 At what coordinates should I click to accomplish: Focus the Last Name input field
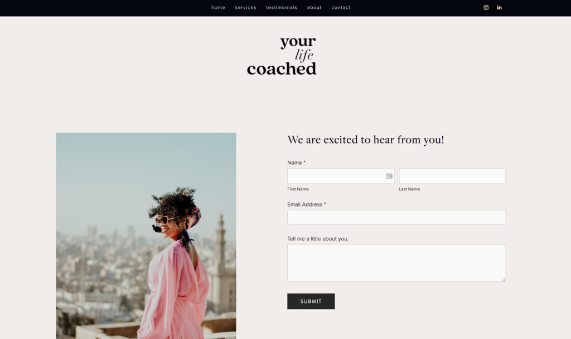(452, 176)
